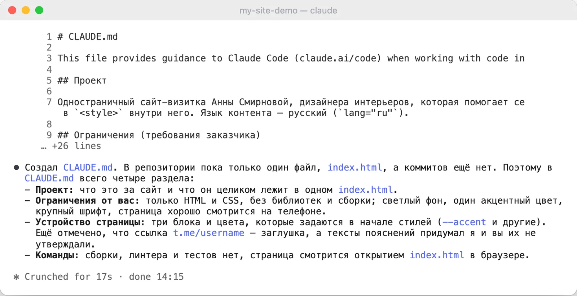The height and width of the screenshot is (296, 577).
Task: Click the window title "my-site-demo — claude"
Action: 288,10
